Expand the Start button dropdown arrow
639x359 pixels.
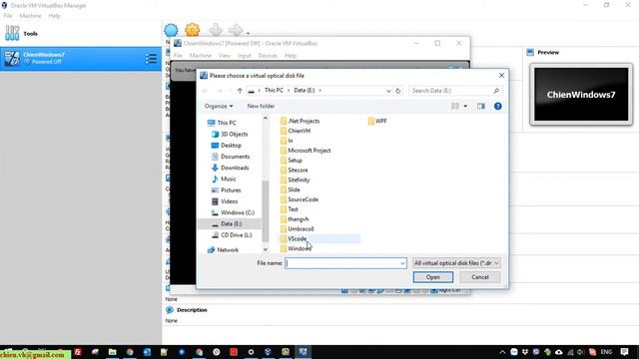(x=248, y=33)
